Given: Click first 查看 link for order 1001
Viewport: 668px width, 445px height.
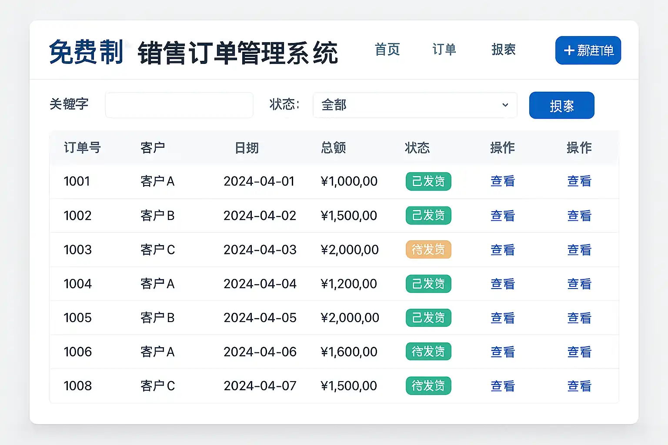Looking at the screenshot, I should point(502,181).
